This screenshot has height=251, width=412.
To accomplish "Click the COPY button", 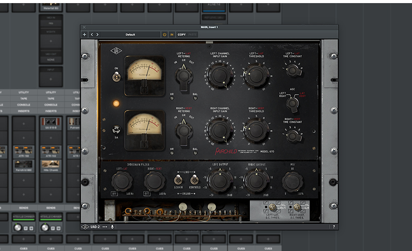I will (182, 34).
